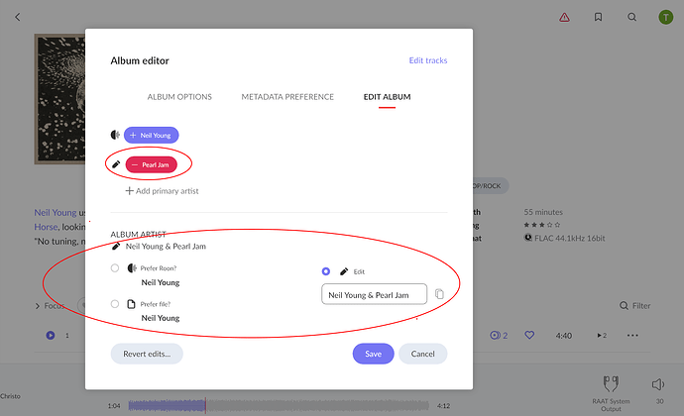Switch to Metadata Preference tab
This screenshot has width=684, height=416.
point(287,97)
